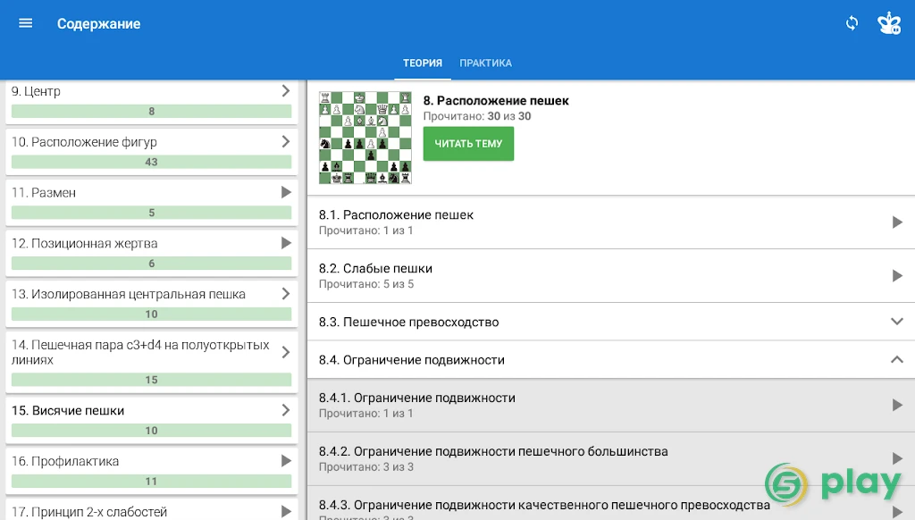Viewport: 915px width, 520px height.
Task: Select 13. Изолированная центральная пешка title
Action: point(129,294)
